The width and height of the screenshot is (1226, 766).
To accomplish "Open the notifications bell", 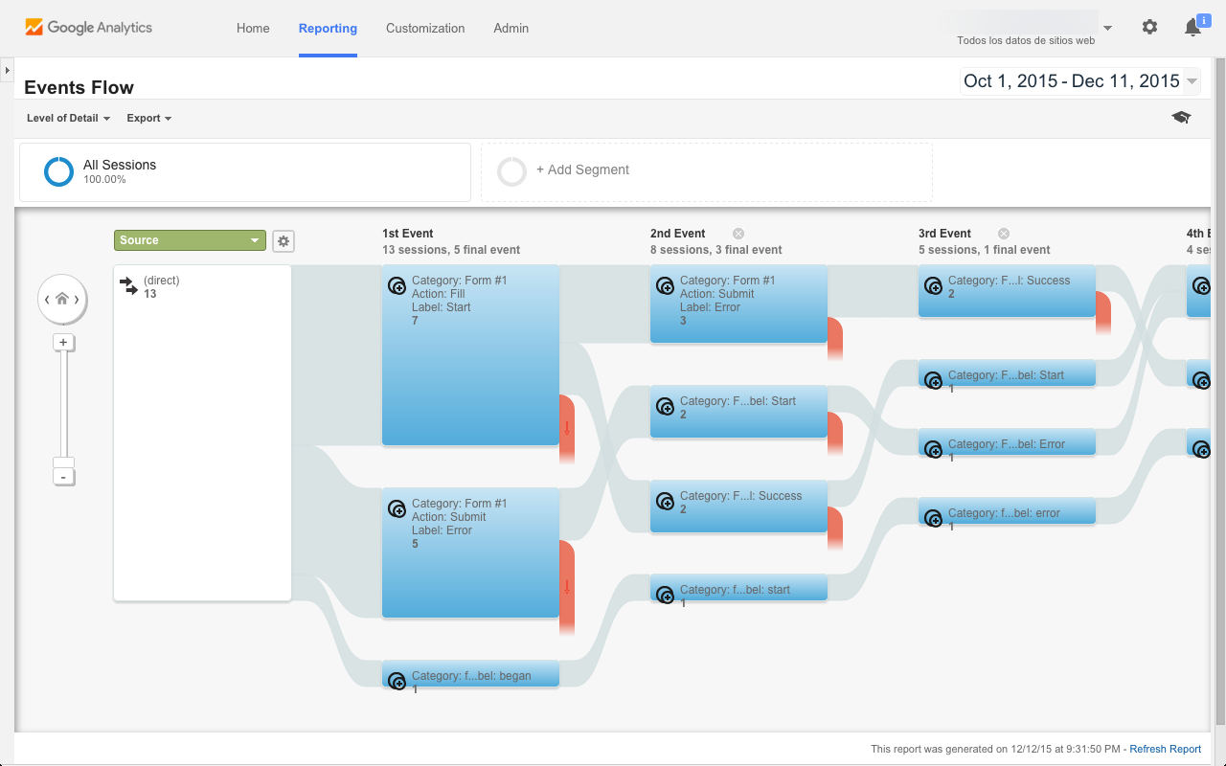I will (x=1192, y=27).
